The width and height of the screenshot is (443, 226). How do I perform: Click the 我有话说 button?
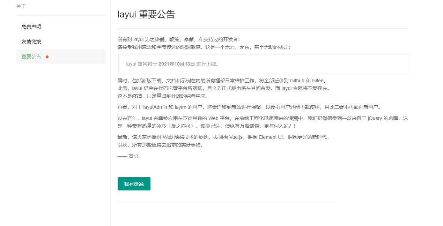(x=134, y=184)
